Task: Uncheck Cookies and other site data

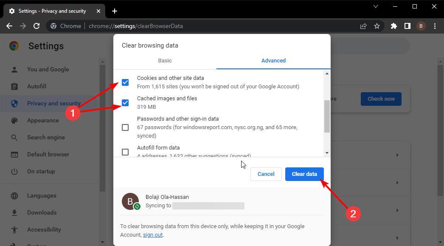Action: tap(125, 82)
